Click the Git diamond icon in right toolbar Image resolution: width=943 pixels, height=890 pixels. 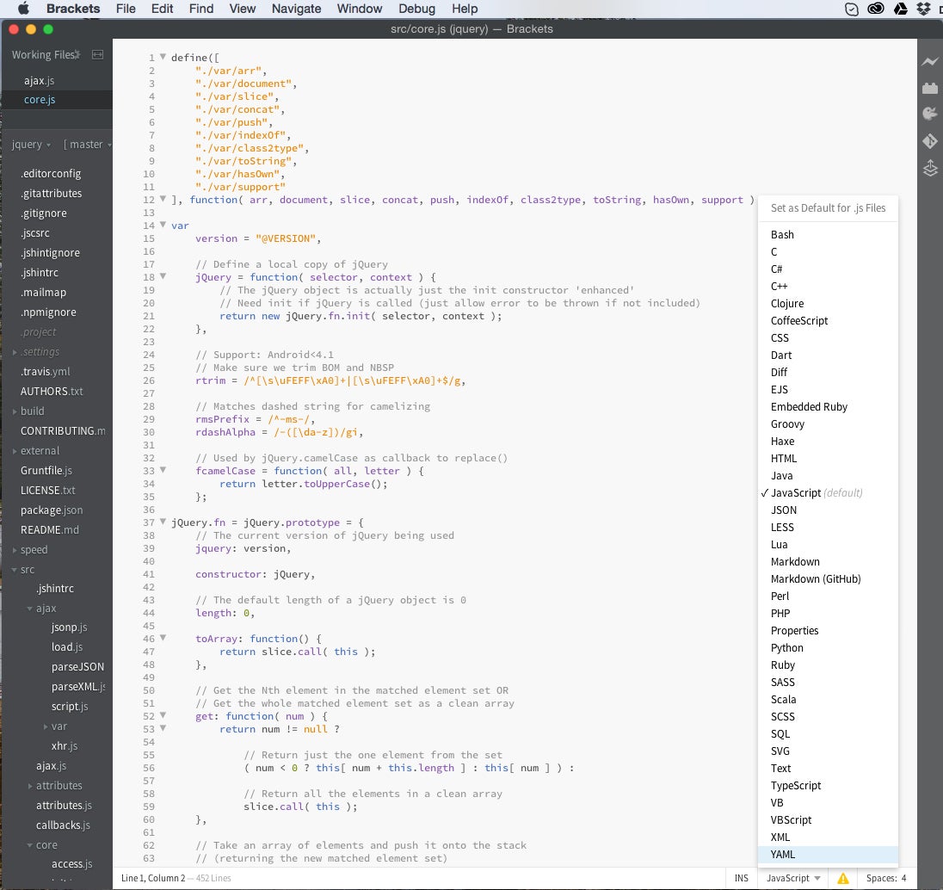(930, 141)
